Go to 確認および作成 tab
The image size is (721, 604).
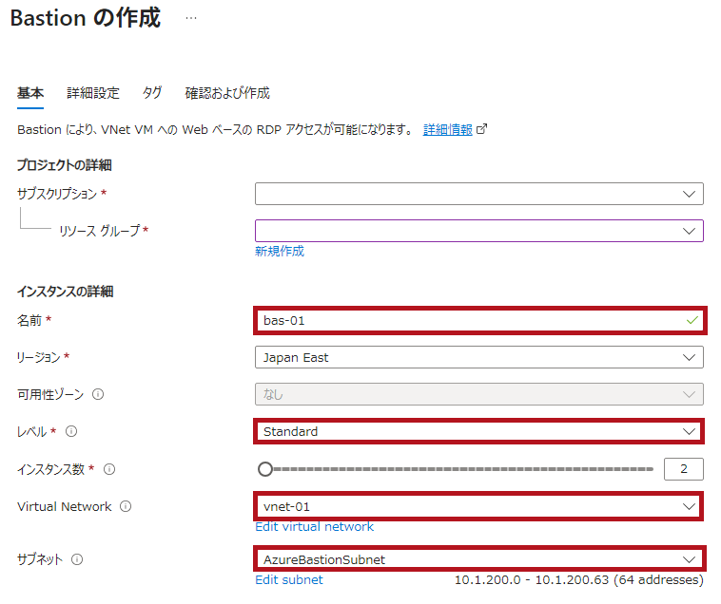(x=227, y=93)
